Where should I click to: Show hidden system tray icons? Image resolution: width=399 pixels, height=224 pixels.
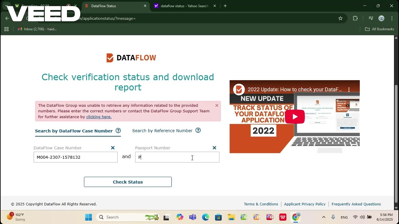pos(324,217)
